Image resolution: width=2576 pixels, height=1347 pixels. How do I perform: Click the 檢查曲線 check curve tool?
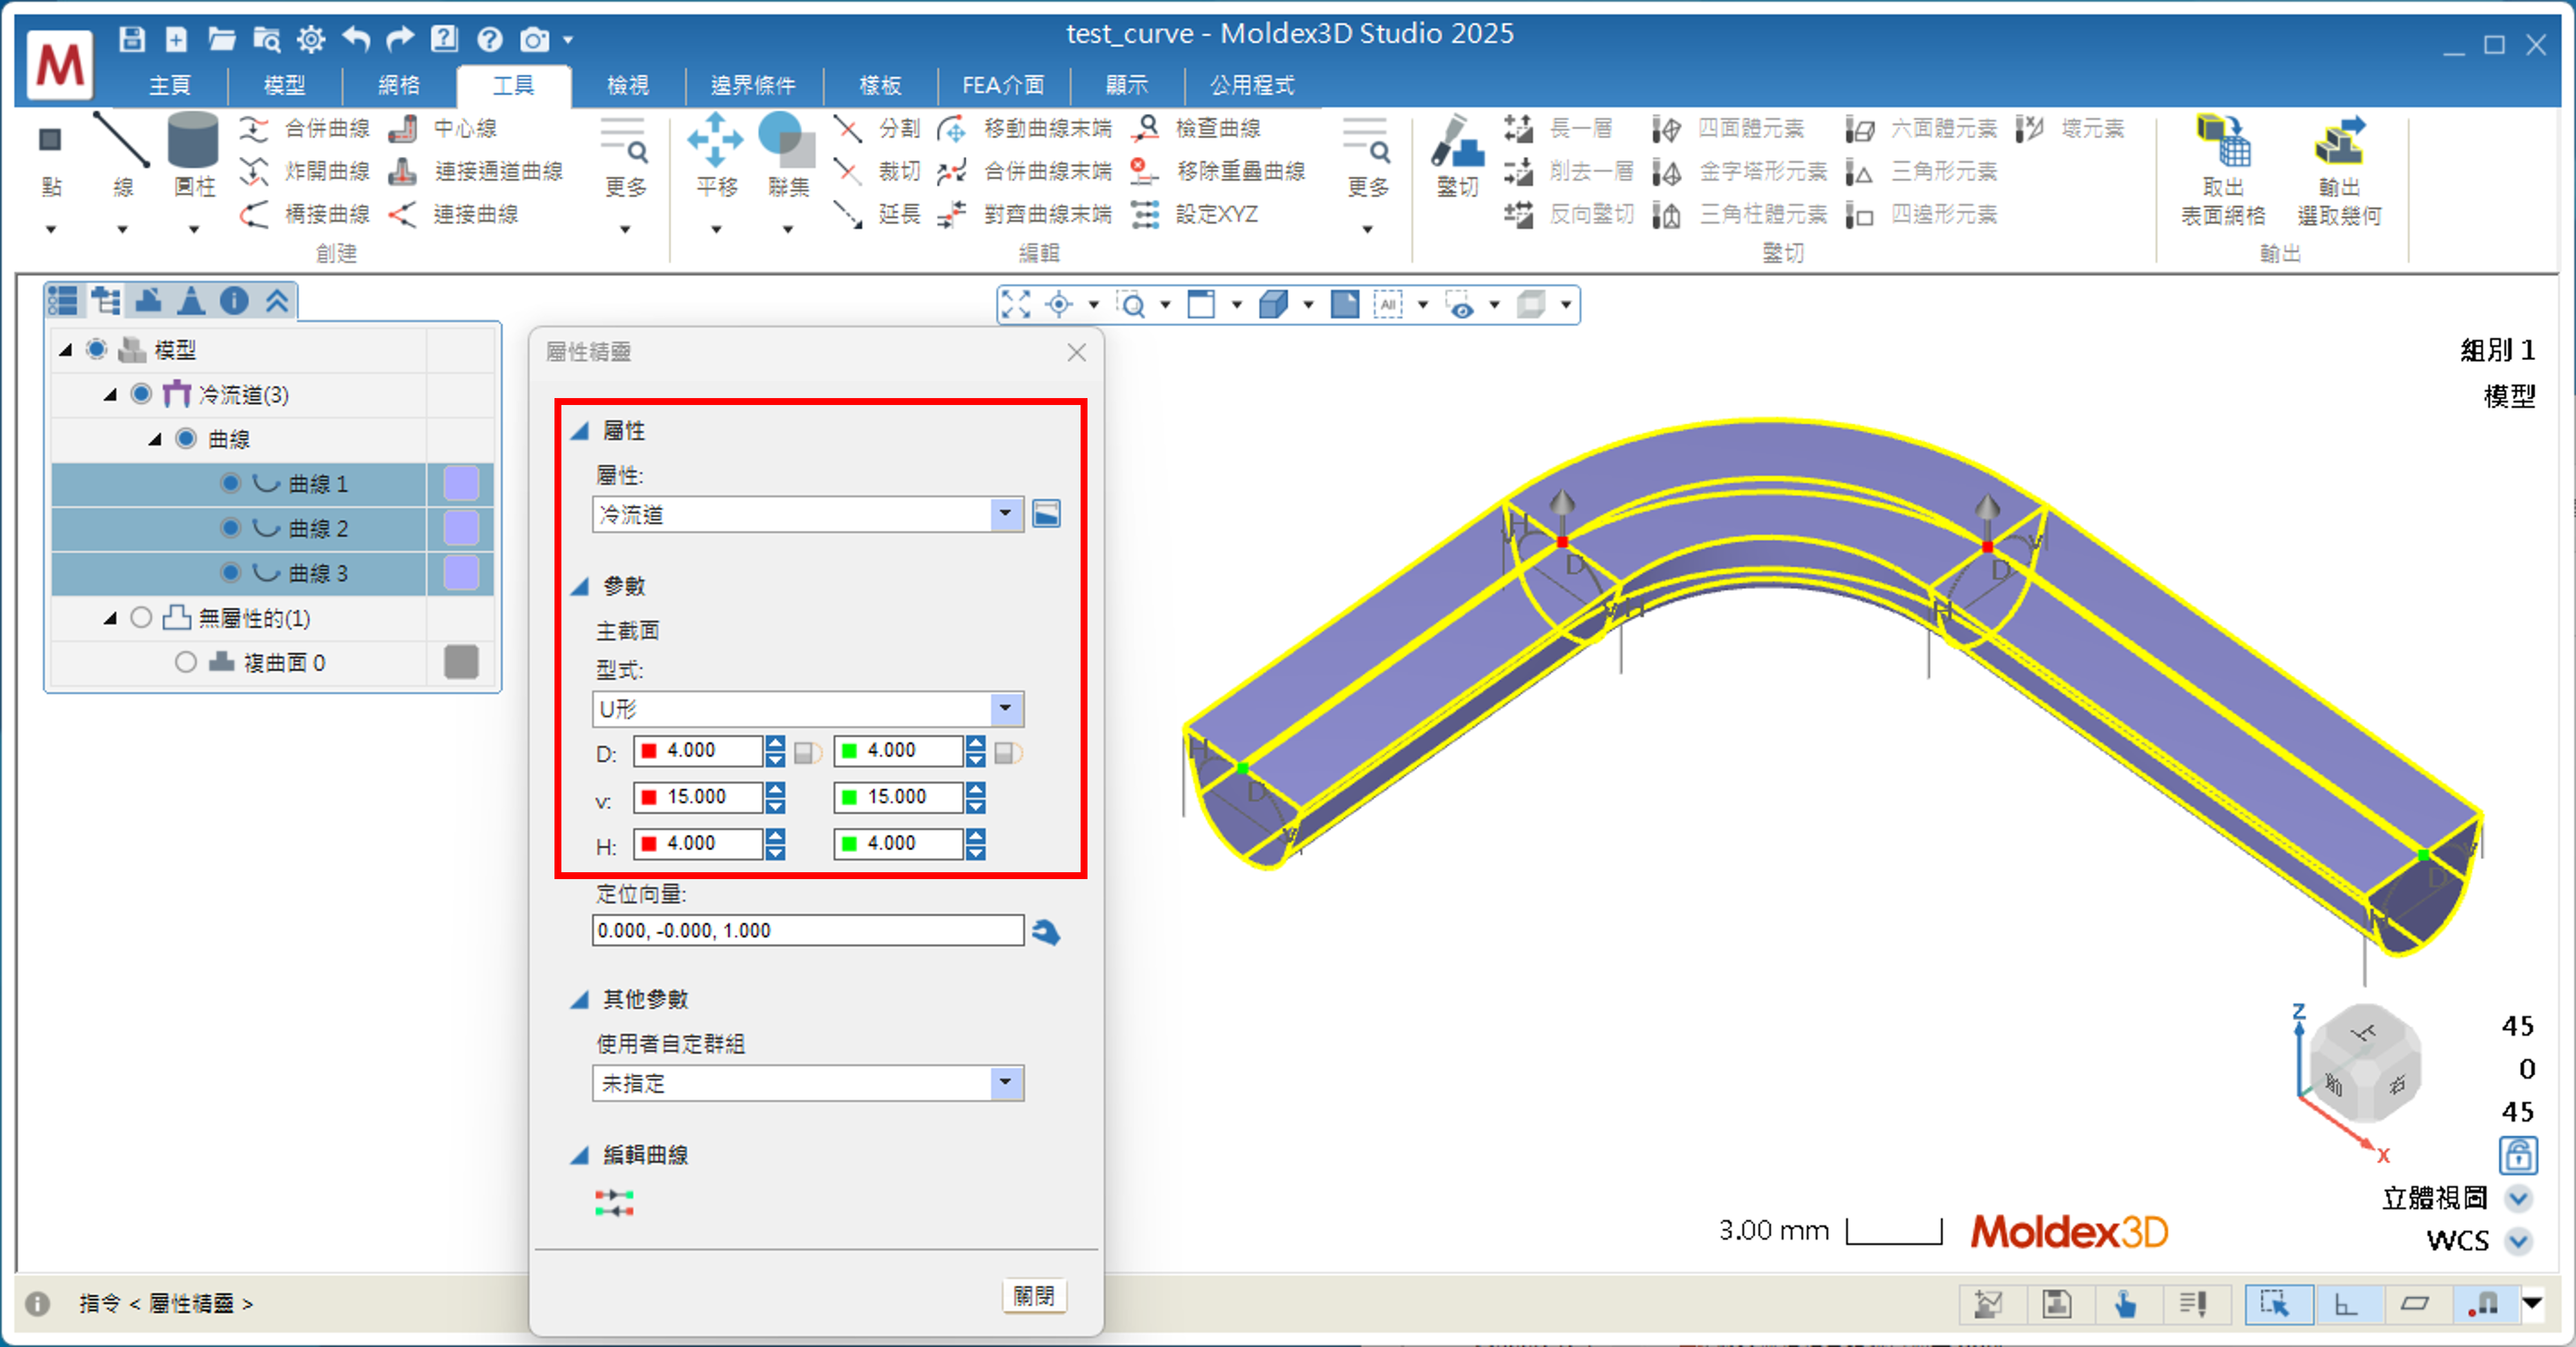tap(1197, 128)
